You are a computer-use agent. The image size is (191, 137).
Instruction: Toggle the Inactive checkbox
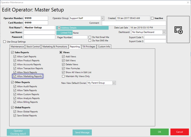[152, 18]
